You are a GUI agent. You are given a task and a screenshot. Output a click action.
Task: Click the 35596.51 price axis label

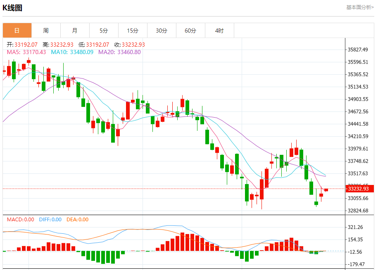click(358, 62)
